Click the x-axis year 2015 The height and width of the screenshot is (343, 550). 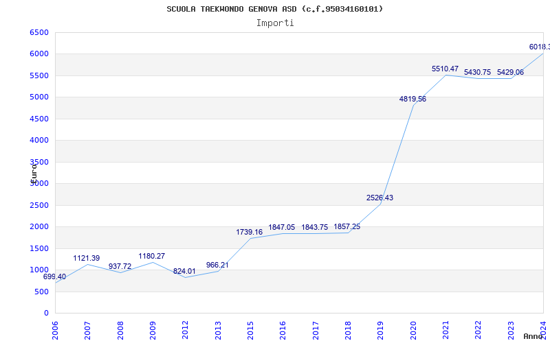pyautogui.click(x=250, y=331)
